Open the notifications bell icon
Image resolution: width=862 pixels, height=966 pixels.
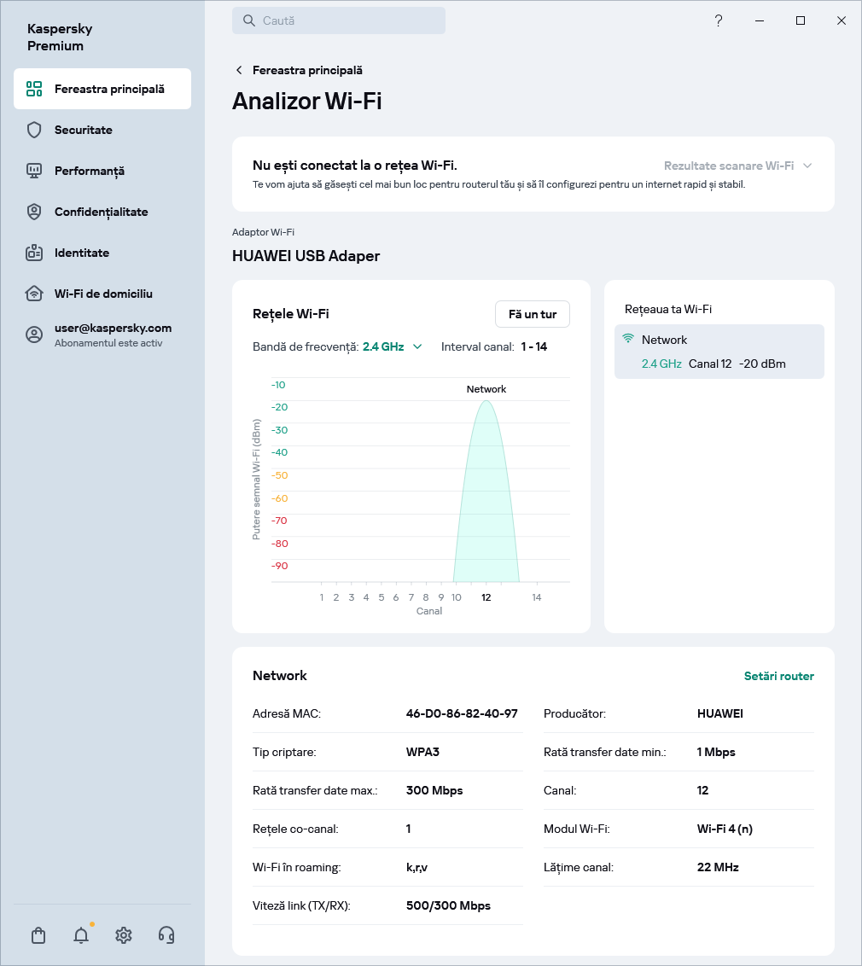pyautogui.click(x=81, y=935)
